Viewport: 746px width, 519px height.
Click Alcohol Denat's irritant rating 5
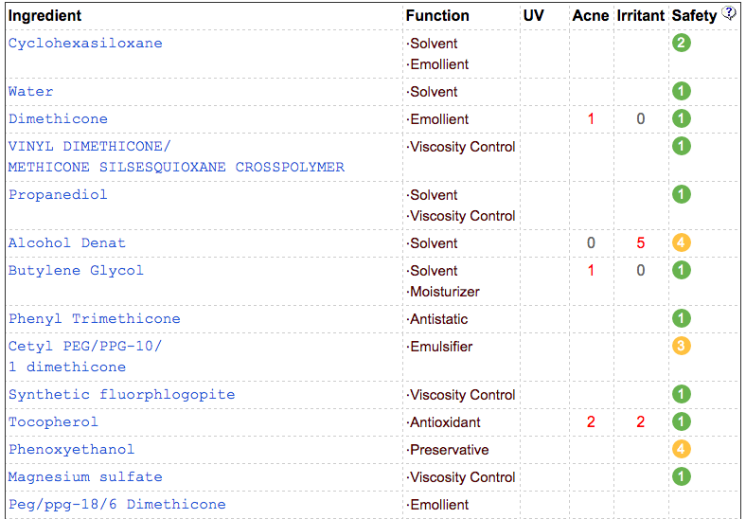[641, 242]
